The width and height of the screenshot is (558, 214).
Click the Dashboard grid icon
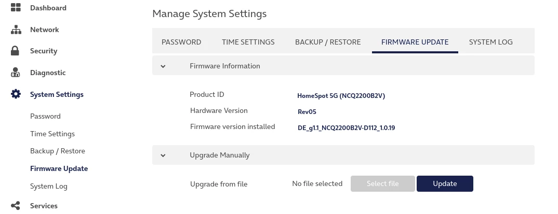click(16, 8)
